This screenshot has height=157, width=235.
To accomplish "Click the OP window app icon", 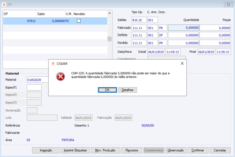I will 4,4.
